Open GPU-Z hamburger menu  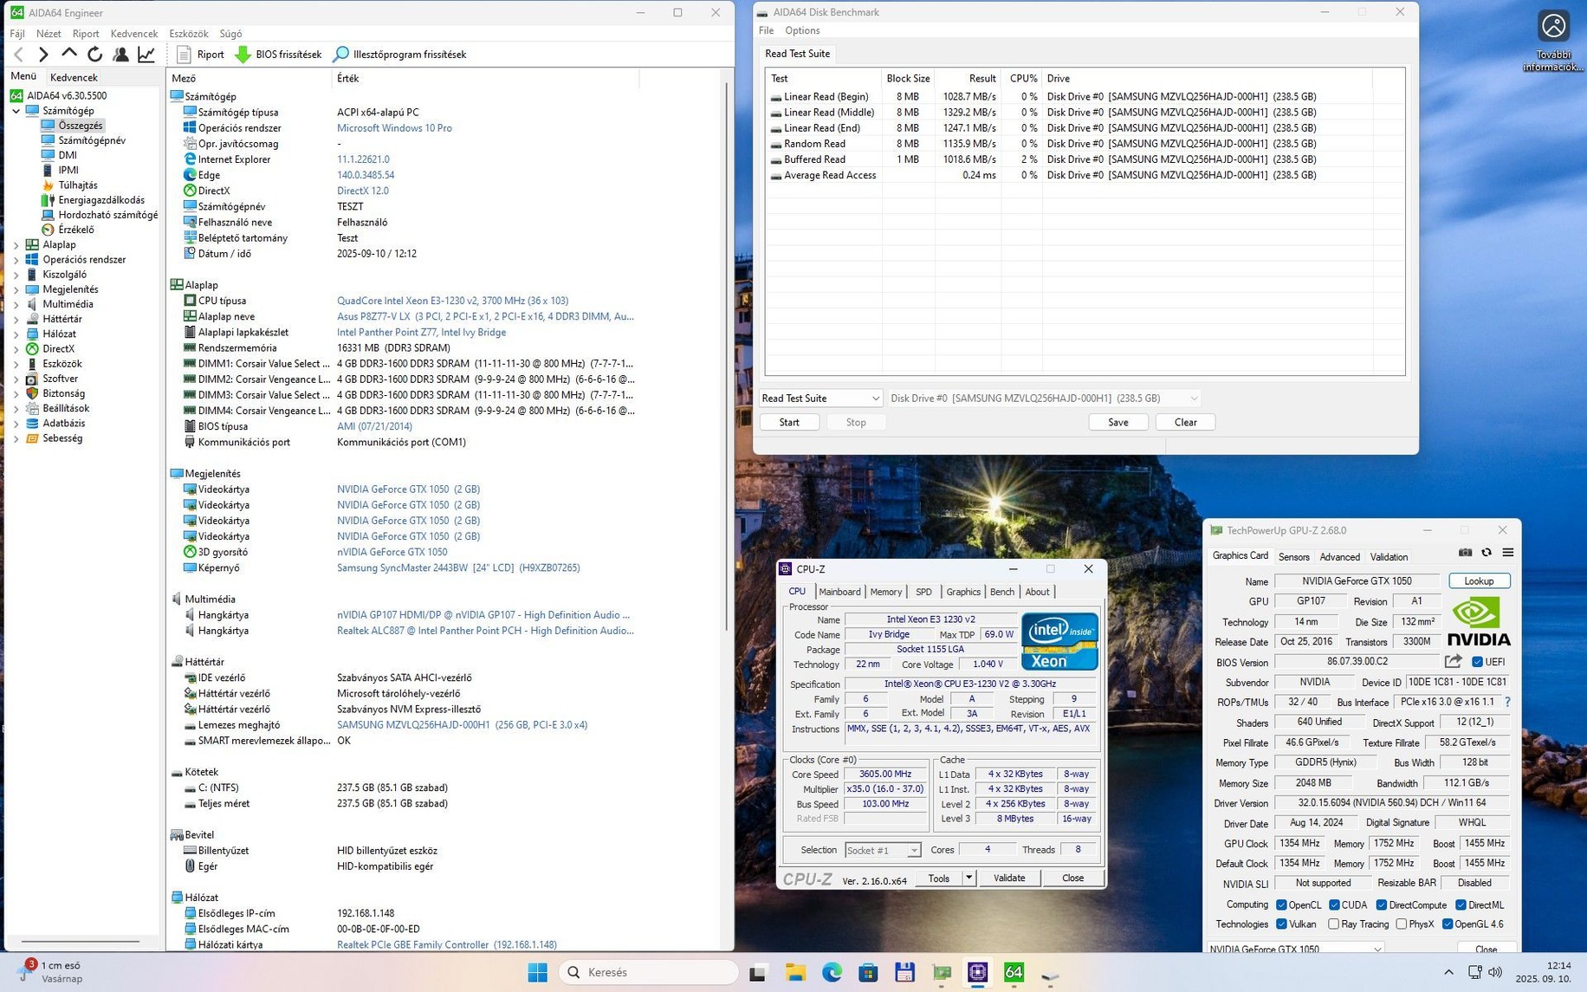(x=1508, y=553)
